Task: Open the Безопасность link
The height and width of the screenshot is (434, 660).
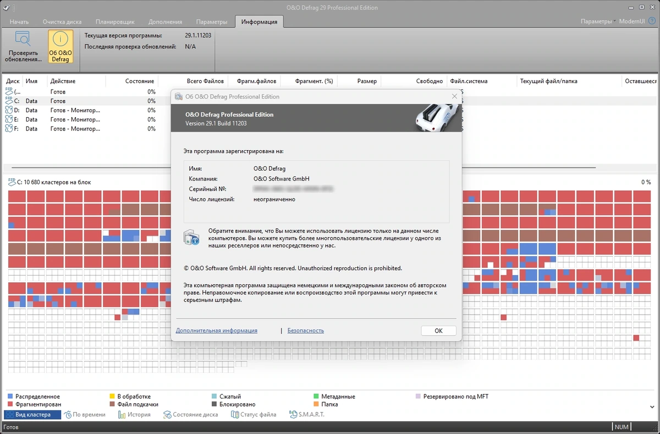Action: point(306,331)
